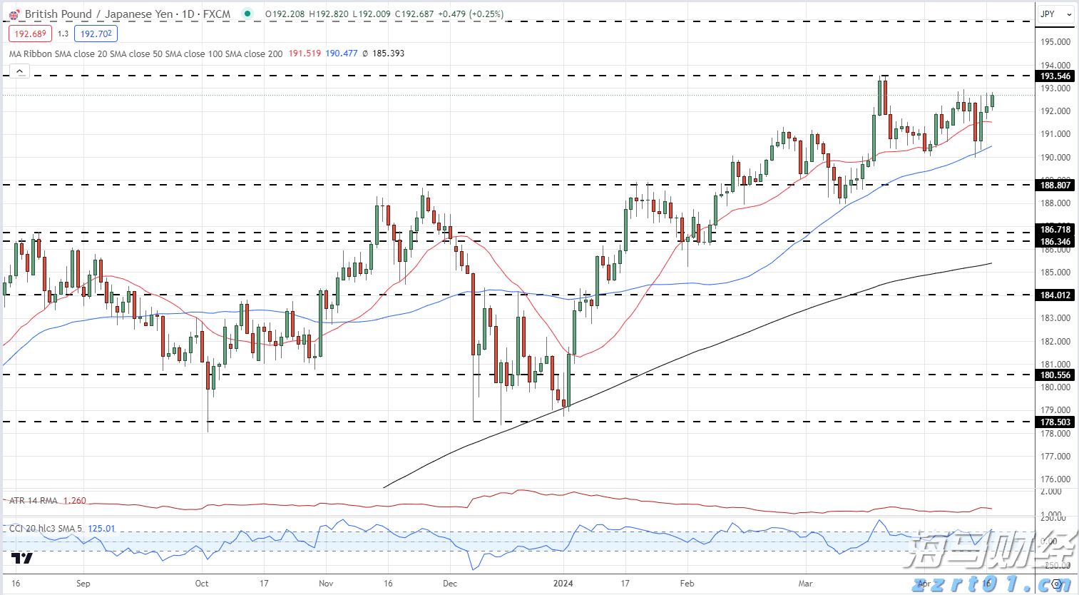Open chart settings hexagon gear icon

coord(1056,584)
